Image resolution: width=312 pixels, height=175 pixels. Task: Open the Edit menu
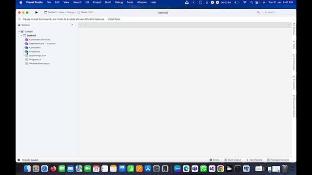point(57,2)
